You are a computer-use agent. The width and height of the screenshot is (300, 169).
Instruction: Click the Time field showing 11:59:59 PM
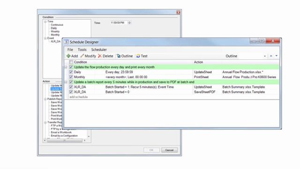pyautogui.click(x=119, y=23)
